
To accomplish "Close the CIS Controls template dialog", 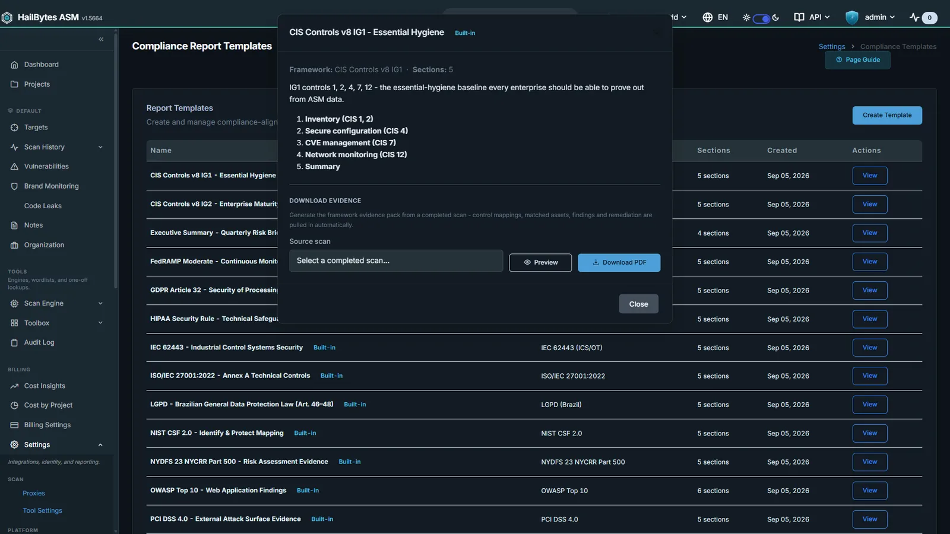I will tap(638, 304).
